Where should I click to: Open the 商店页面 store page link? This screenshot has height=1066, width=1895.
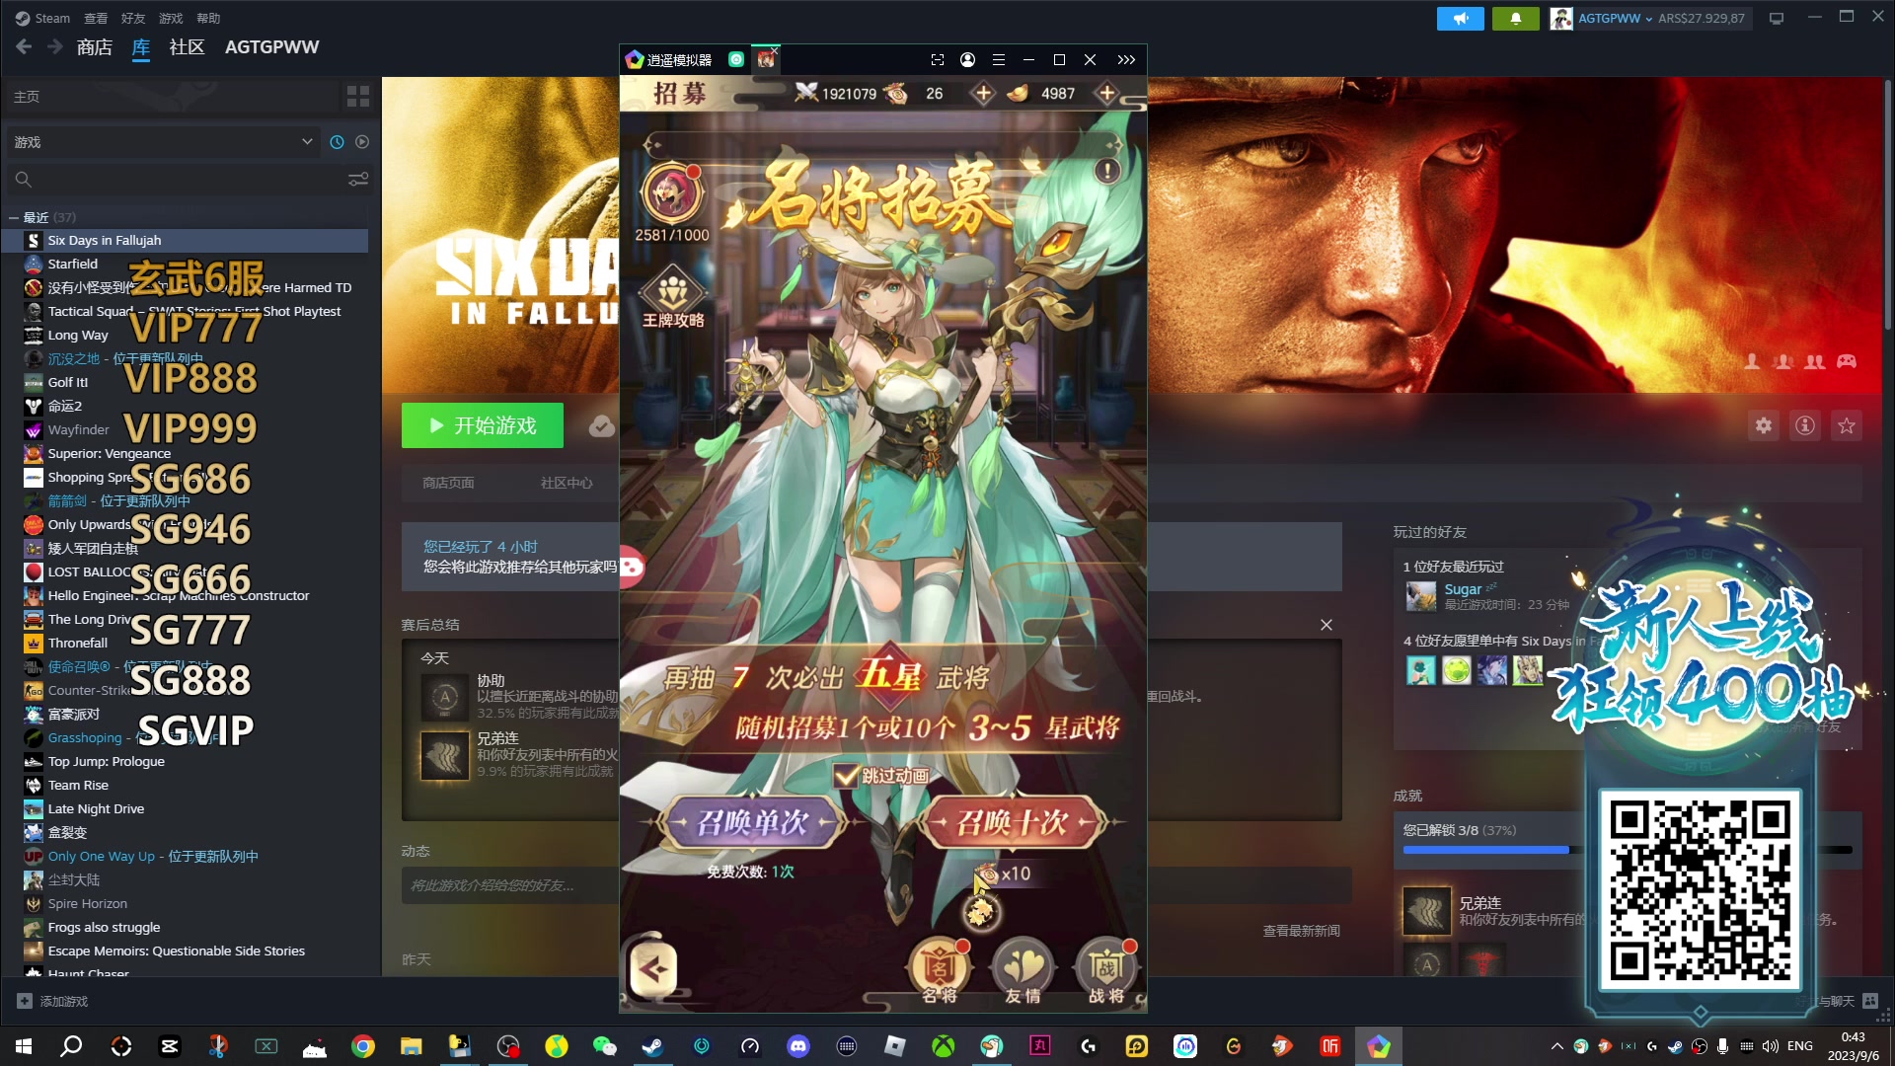tap(448, 483)
